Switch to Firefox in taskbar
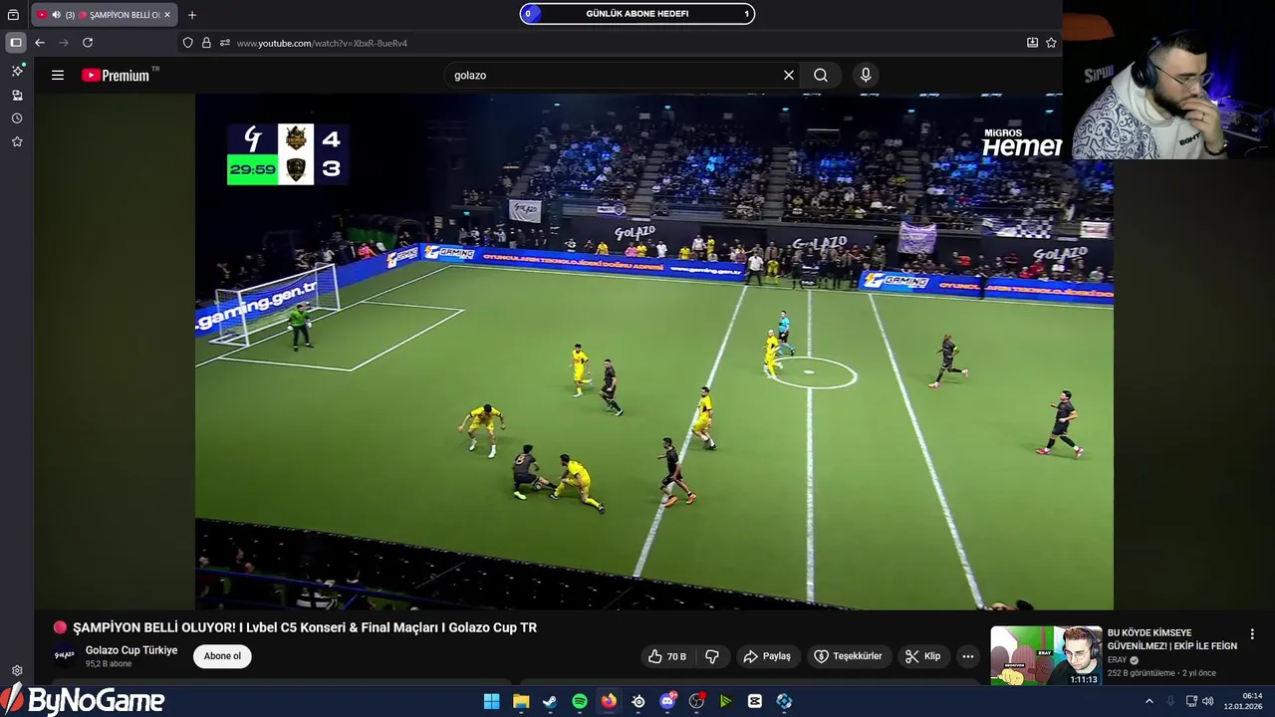The height and width of the screenshot is (717, 1275). 609,701
